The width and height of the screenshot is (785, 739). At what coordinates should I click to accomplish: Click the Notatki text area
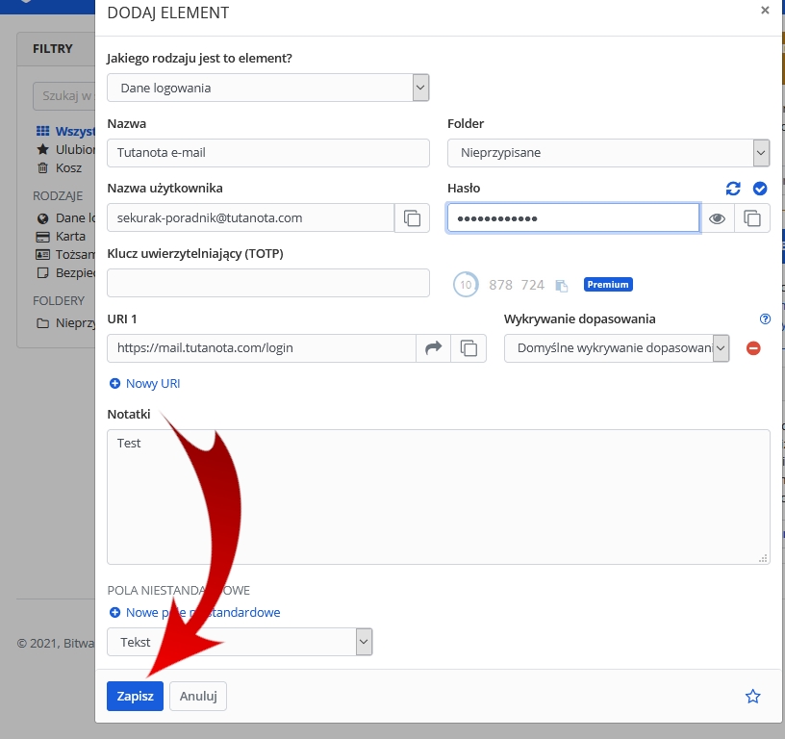pos(438,496)
